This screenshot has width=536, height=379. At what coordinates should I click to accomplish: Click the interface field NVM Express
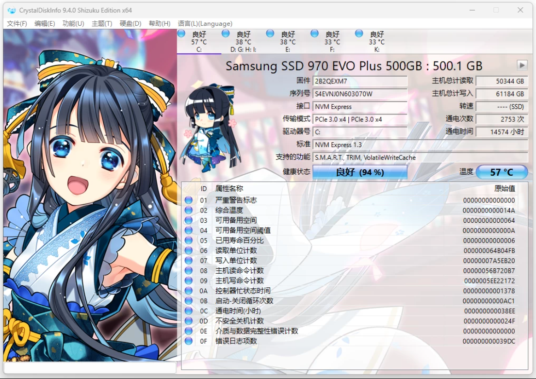point(360,107)
